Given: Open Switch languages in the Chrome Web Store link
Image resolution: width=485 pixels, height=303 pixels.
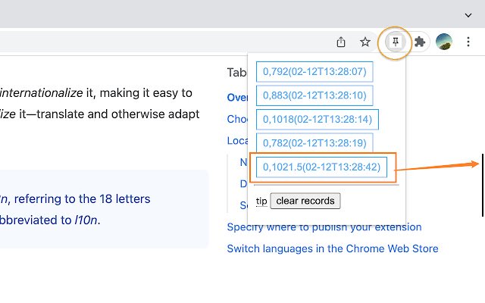Looking at the screenshot, I should 333,248.
